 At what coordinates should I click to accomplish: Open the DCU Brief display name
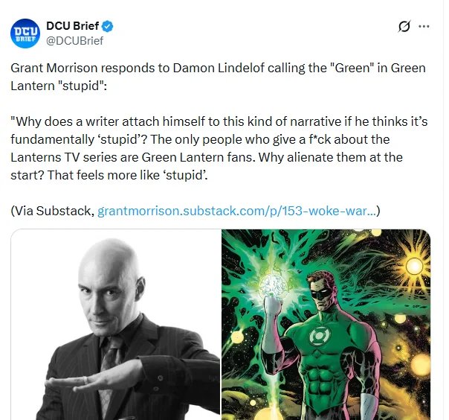point(72,26)
